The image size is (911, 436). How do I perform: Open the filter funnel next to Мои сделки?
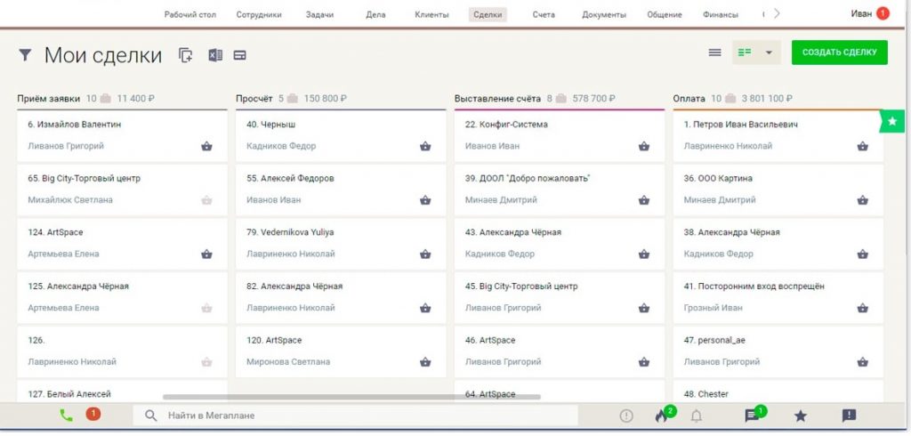pyautogui.click(x=25, y=55)
